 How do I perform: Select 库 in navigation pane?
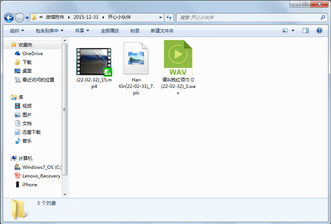click(x=21, y=97)
